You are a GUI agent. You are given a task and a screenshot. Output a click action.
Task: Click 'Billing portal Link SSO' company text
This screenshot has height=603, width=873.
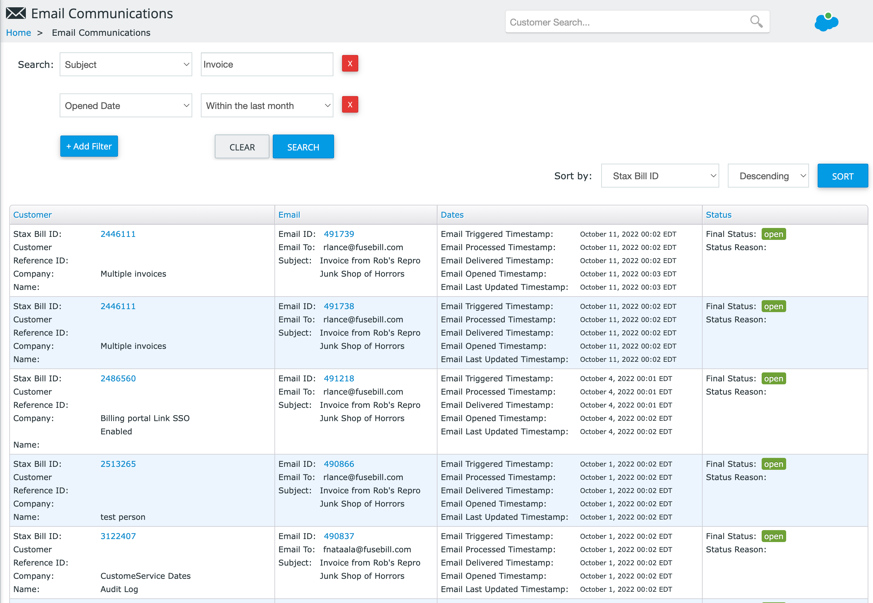coord(145,418)
